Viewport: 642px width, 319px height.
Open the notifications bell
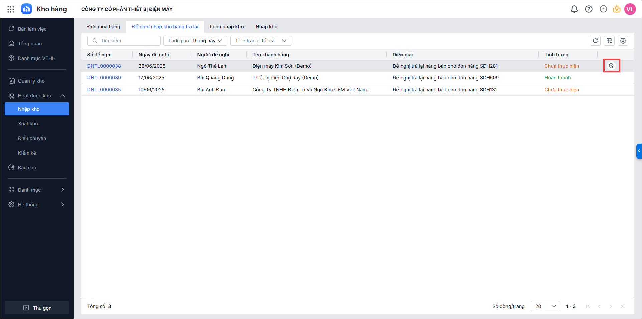click(574, 9)
